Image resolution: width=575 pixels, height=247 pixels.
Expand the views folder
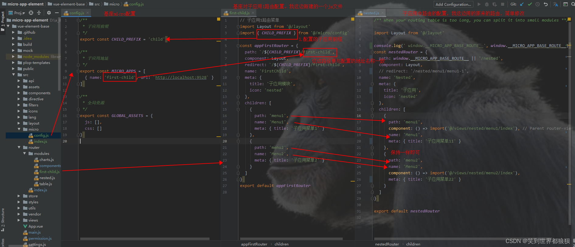point(19,220)
